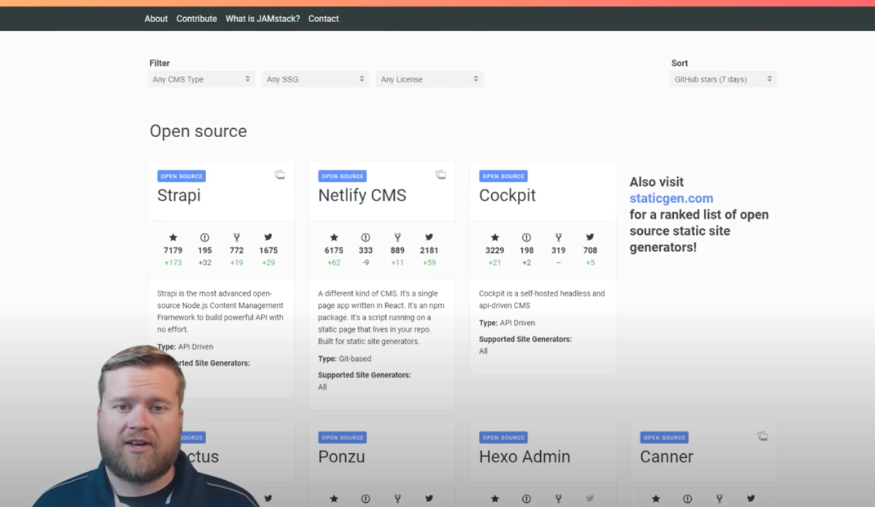Screen dimensions: 875x507
Task: Click the Strapi stars icon
Action: tap(173, 237)
